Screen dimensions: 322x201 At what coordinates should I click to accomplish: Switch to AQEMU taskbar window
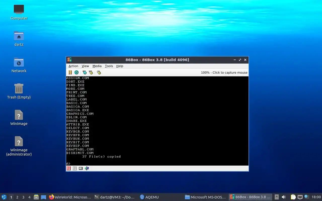coord(160,197)
